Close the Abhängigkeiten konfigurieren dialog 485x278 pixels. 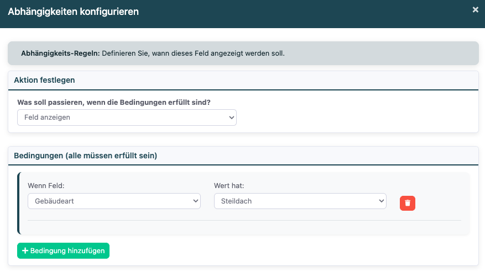click(475, 10)
